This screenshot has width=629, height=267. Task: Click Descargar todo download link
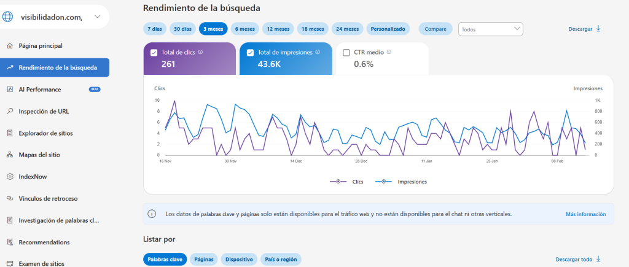click(x=578, y=260)
